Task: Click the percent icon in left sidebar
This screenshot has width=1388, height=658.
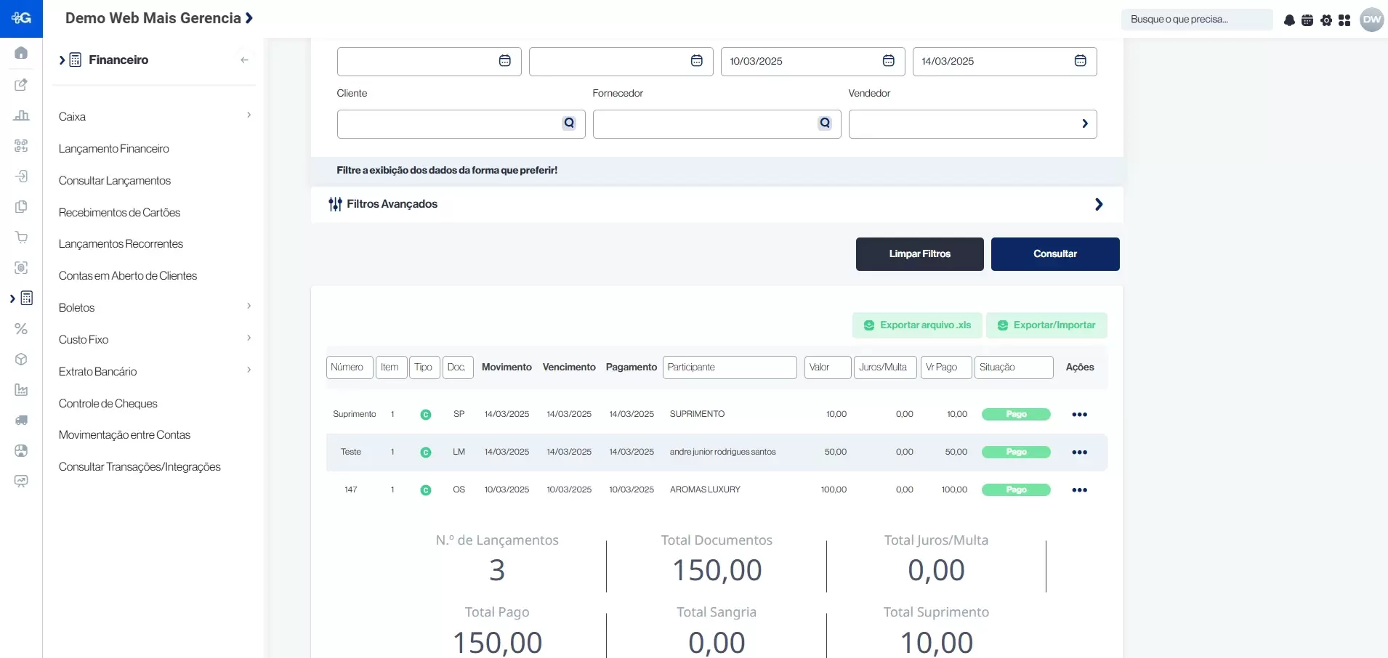Action: click(x=21, y=329)
